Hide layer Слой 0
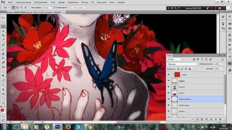232x130 pixels. (169, 87)
